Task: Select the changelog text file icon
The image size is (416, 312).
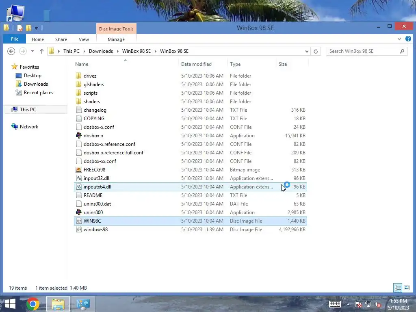Action: pyautogui.click(x=79, y=110)
